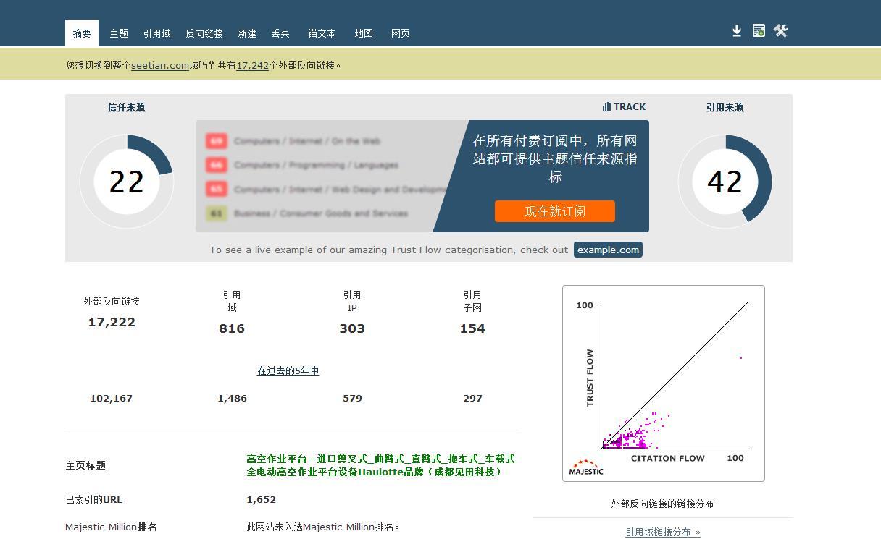The image size is (881, 539).
Task: Click the indexed URLs value 1,652
Action: click(x=261, y=499)
